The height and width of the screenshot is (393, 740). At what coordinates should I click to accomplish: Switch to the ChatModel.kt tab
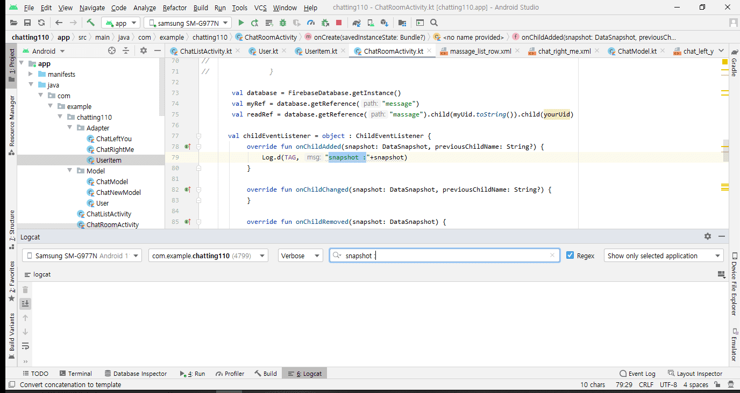[x=637, y=51]
